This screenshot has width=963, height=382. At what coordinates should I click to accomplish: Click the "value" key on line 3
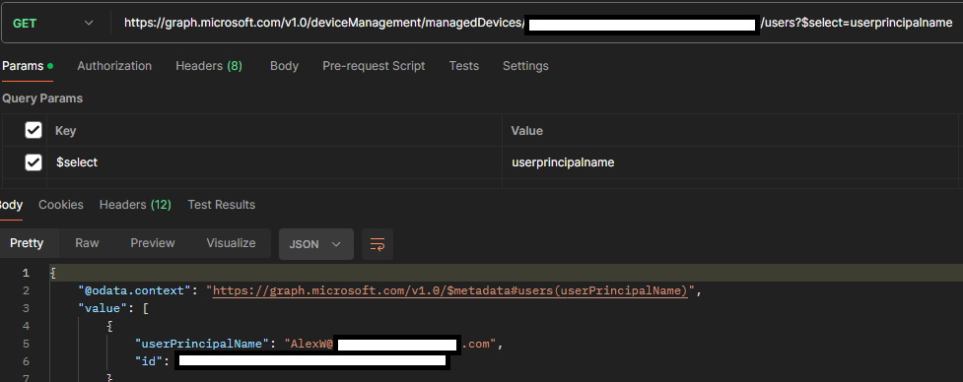tap(103, 308)
